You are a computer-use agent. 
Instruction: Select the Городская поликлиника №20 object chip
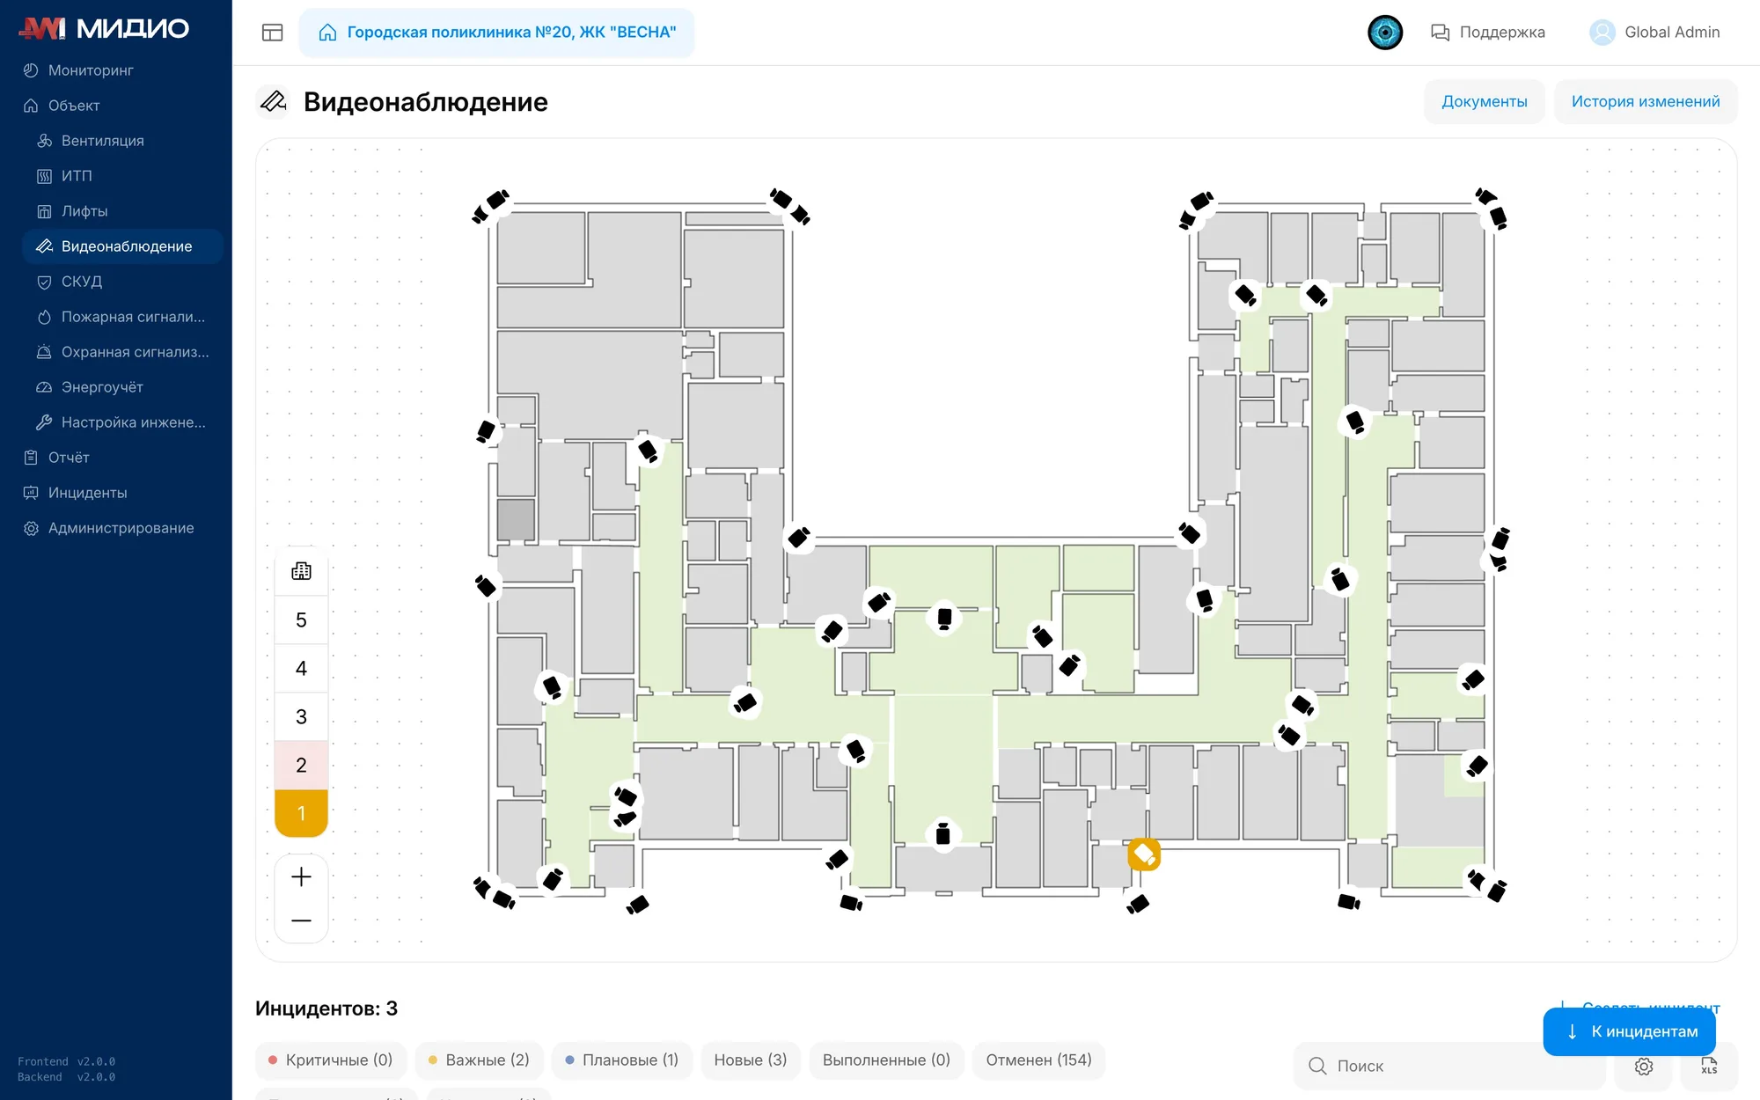click(x=496, y=33)
